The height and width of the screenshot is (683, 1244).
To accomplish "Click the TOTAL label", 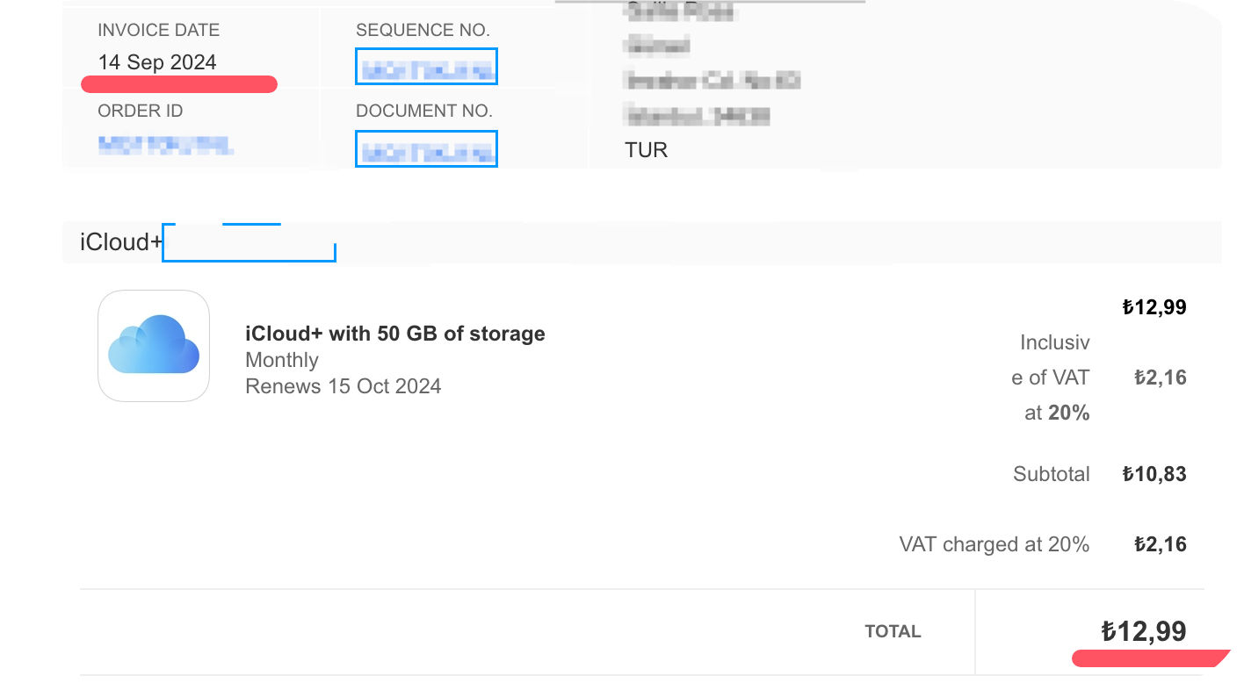I will 893,631.
